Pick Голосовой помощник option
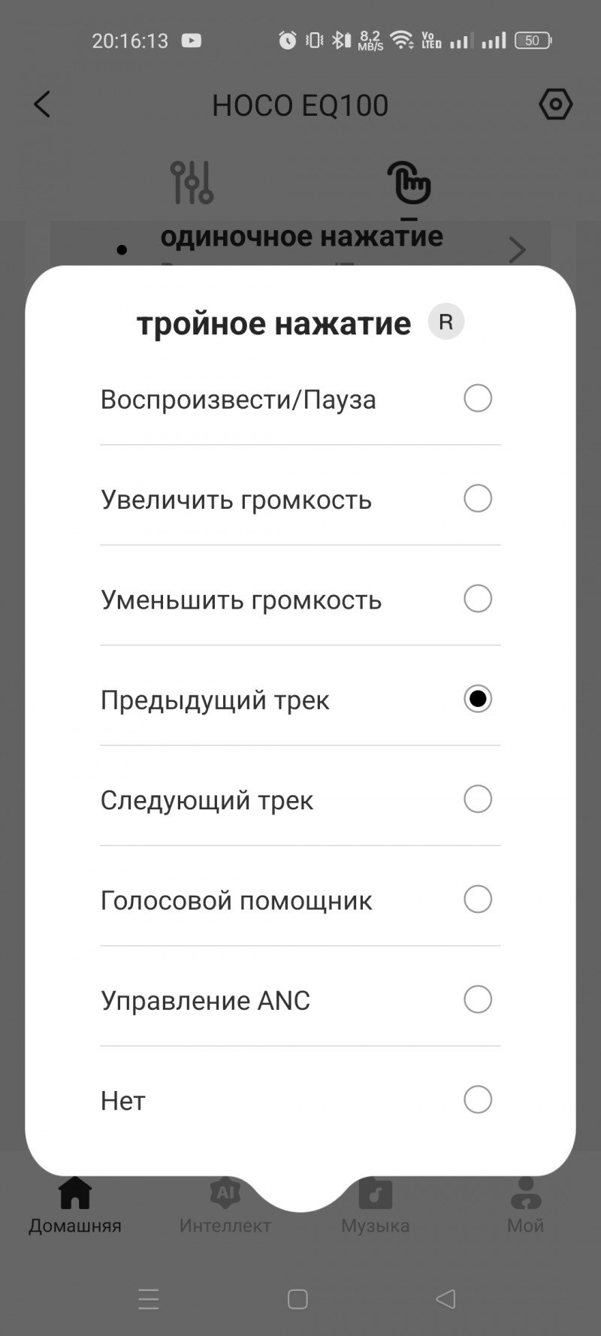The height and width of the screenshot is (1336, 601). click(x=478, y=899)
